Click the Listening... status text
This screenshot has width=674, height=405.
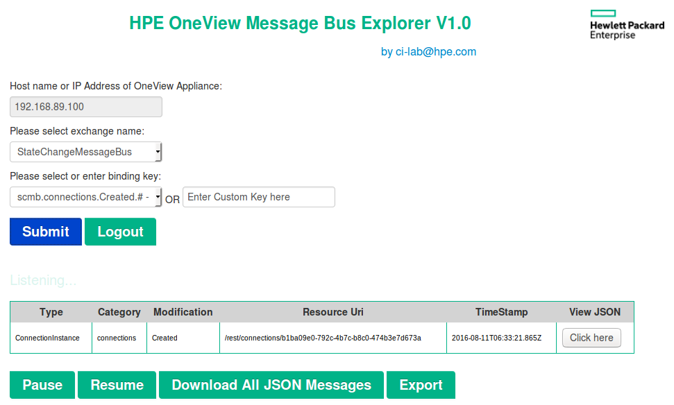tap(43, 280)
